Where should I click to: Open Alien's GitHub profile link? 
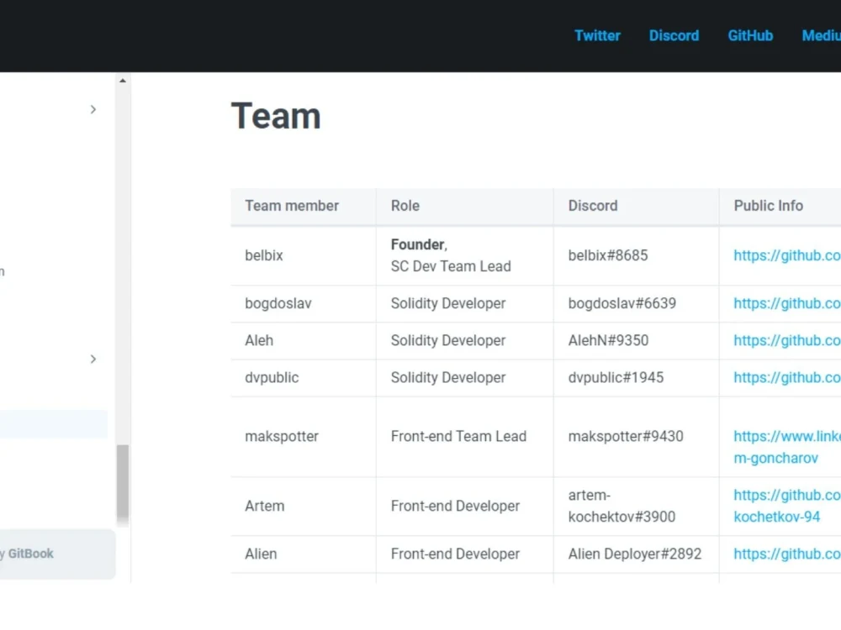point(787,554)
